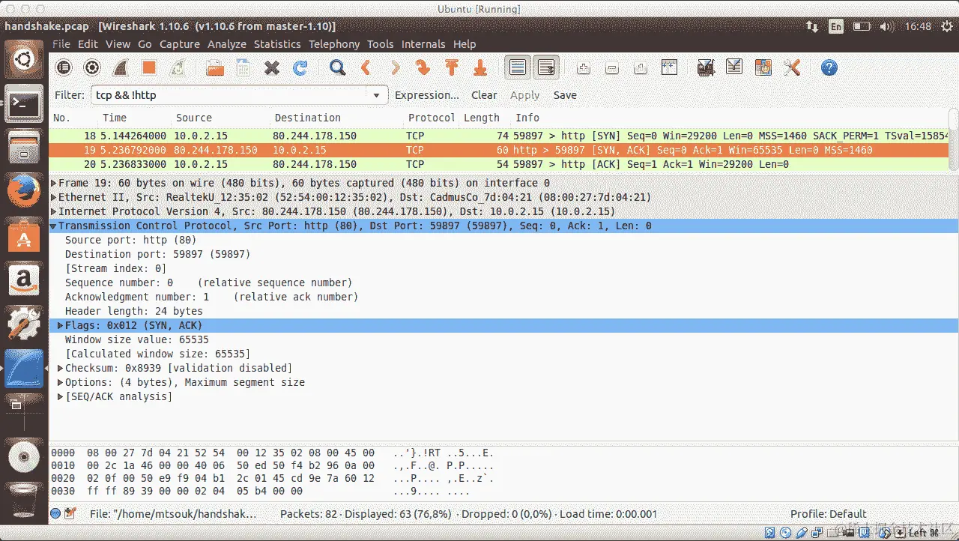Expand the Flags: 0x012 (SYN, ACK) node
This screenshot has height=541, width=959.
click(x=61, y=325)
